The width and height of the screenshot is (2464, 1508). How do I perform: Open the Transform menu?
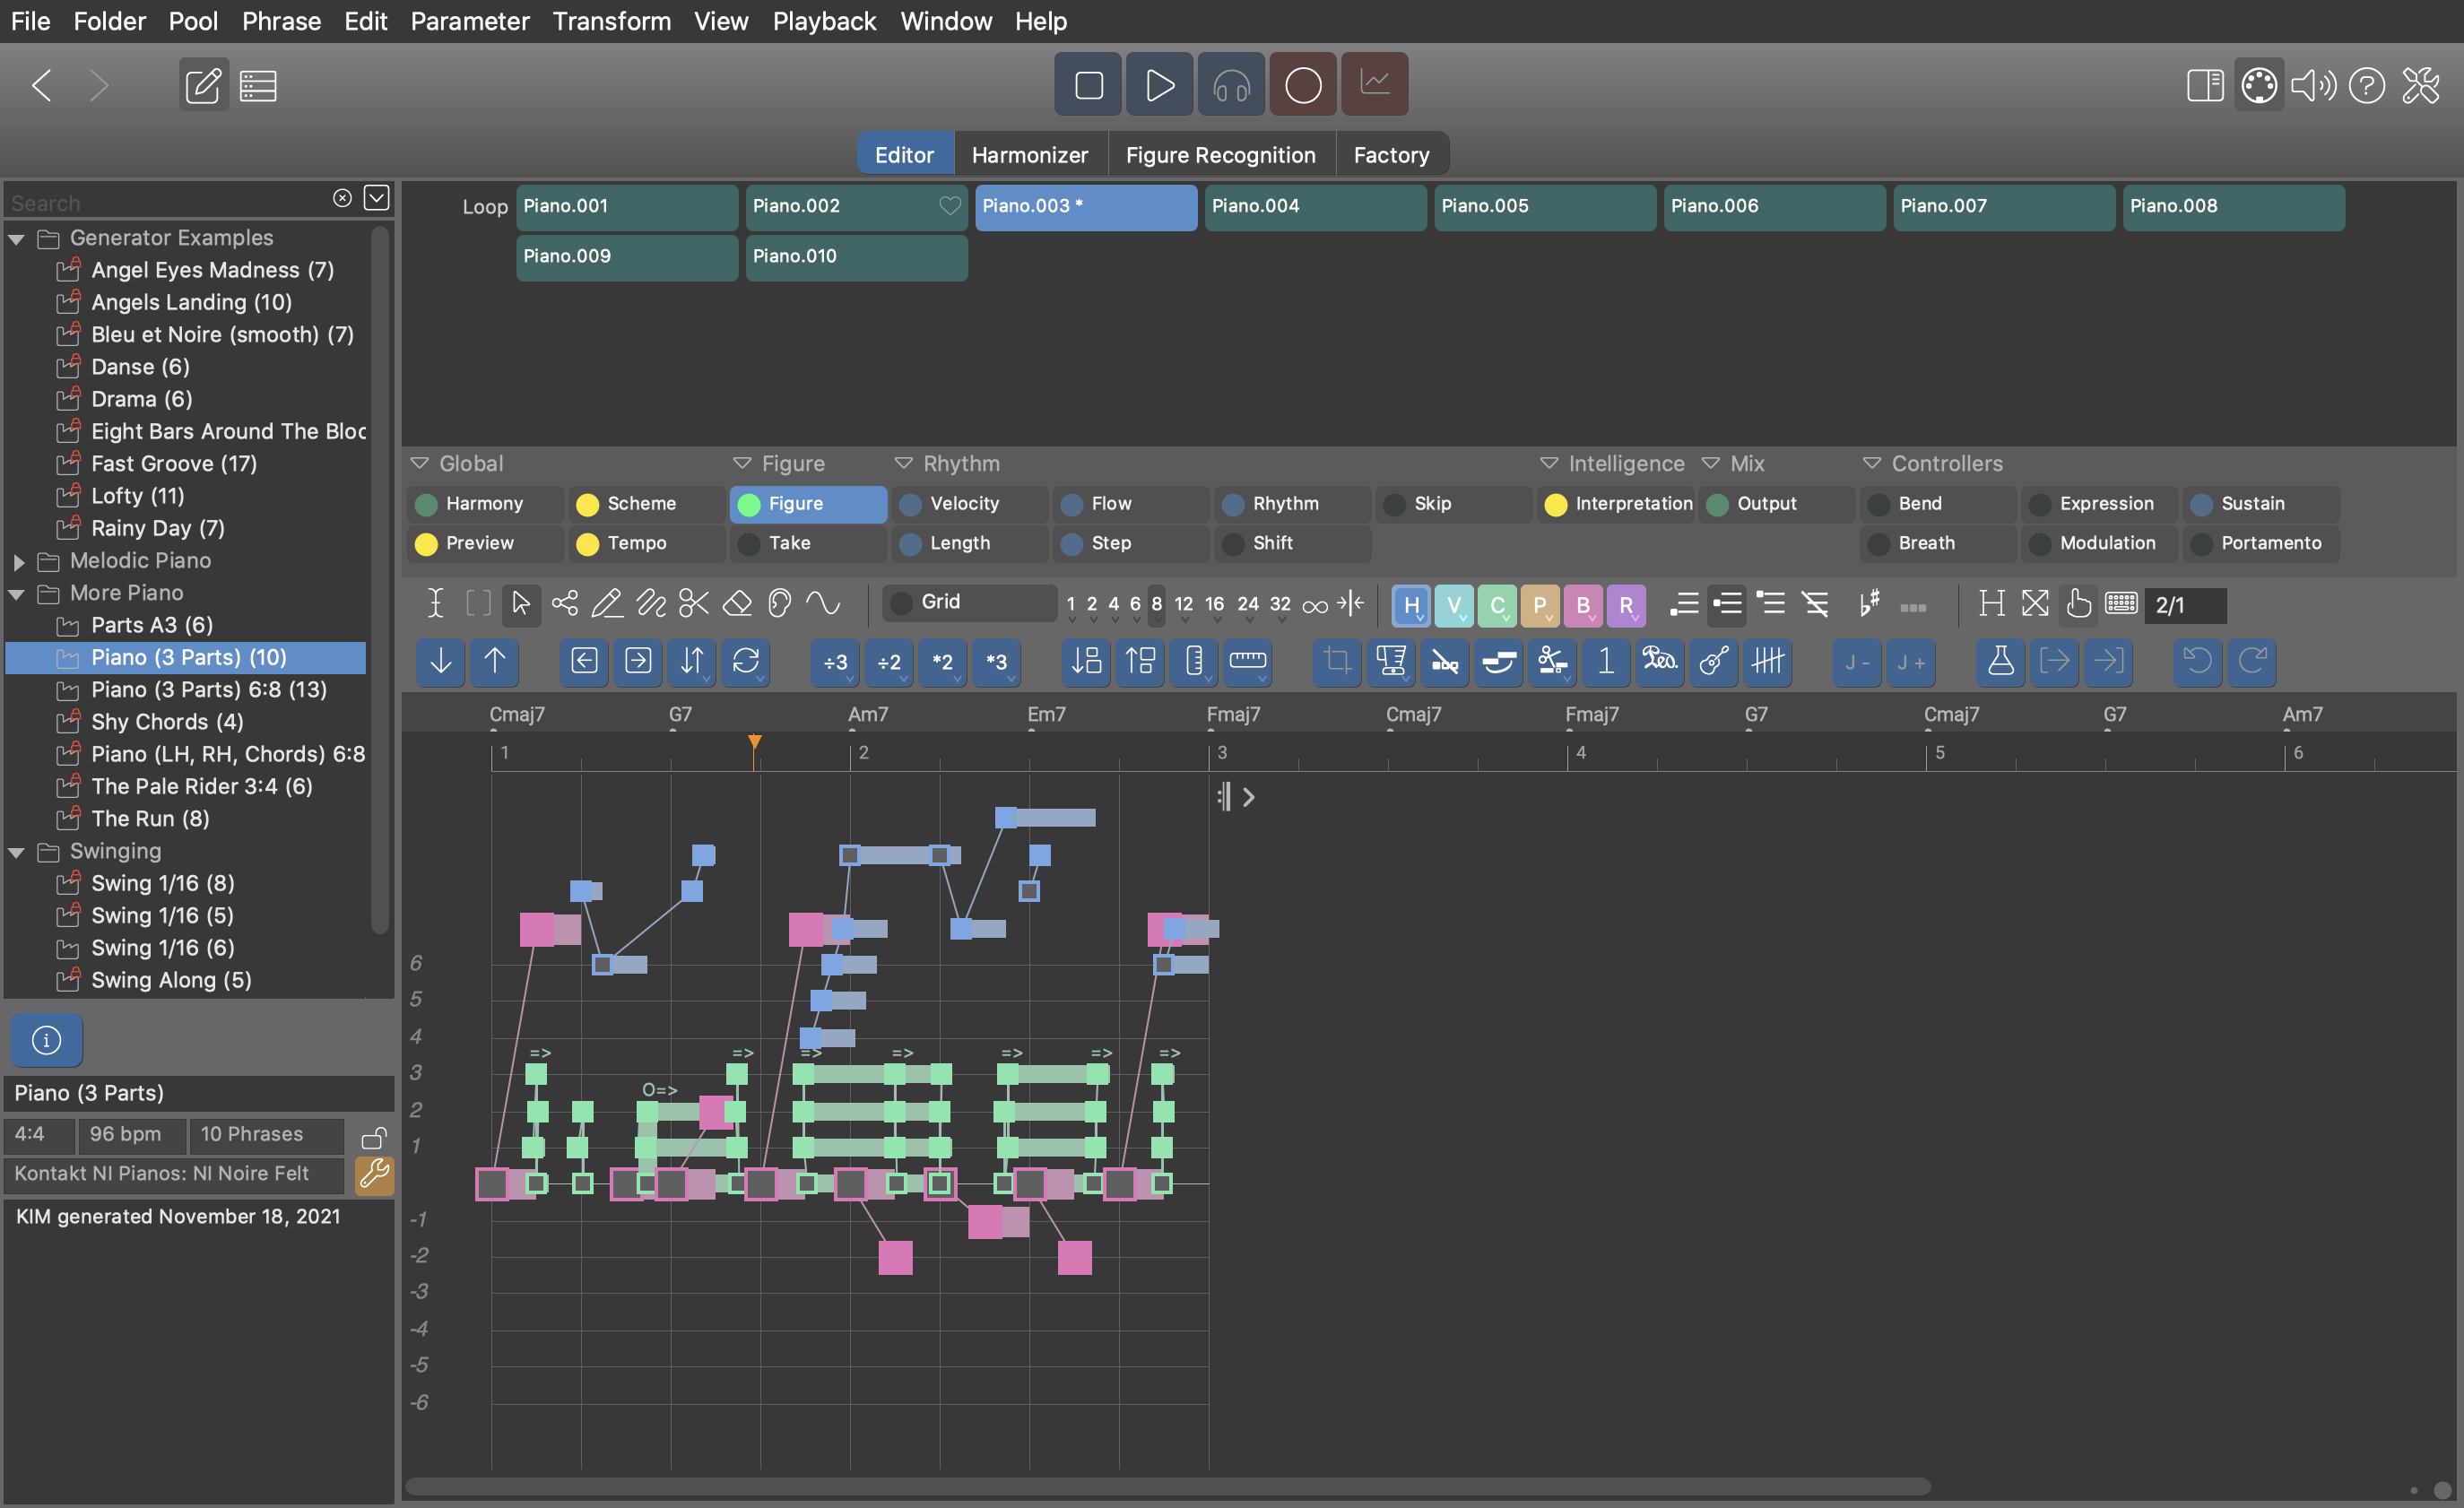(611, 21)
